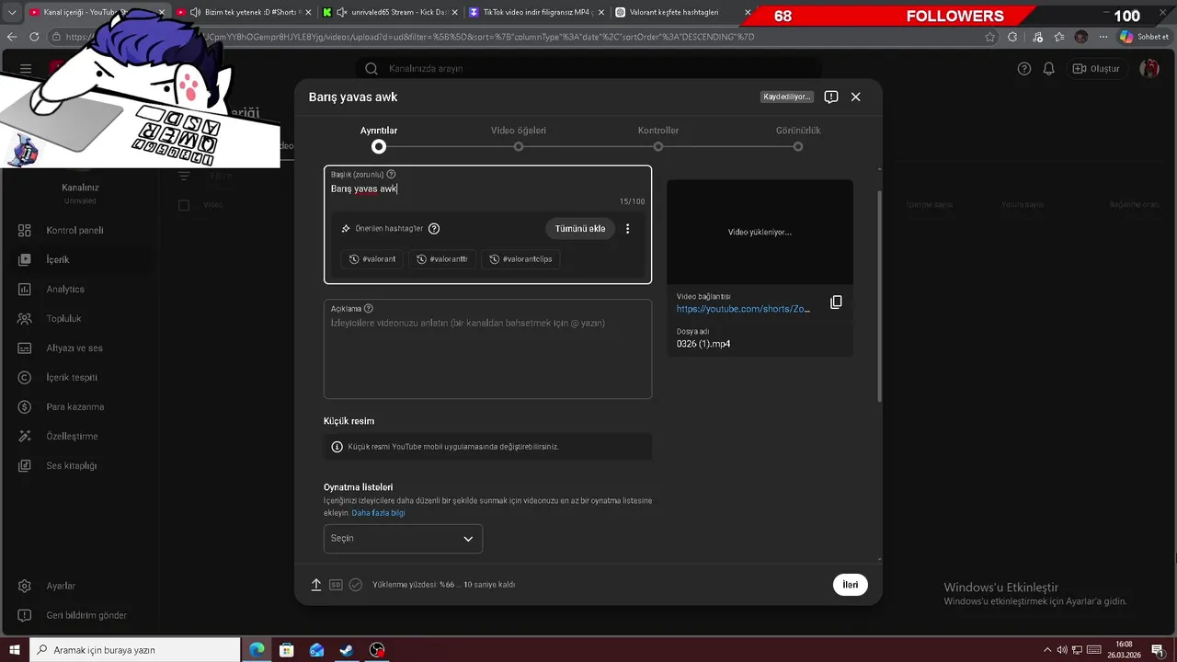This screenshot has height=662, width=1177.
Task: Bookmark this page with the star icon
Action: click(990, 37)
